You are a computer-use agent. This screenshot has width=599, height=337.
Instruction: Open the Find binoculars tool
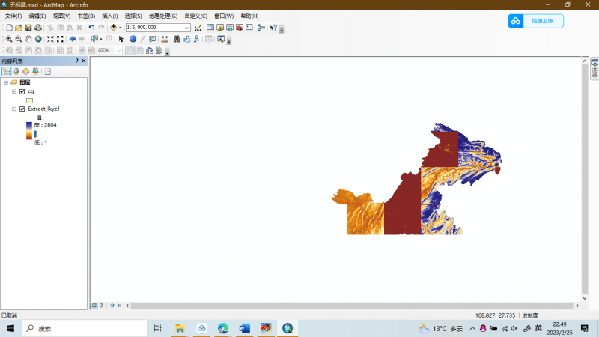(176, 39)
